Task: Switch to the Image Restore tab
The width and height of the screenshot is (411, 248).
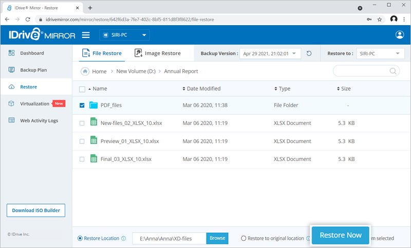Action: pyautogui.click(x=158, y=53)
